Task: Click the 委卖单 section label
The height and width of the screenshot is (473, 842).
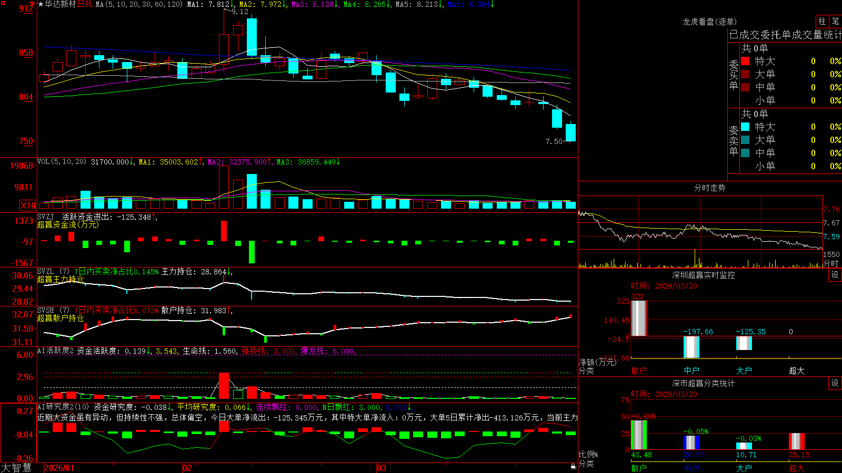Action: [734, 140]
